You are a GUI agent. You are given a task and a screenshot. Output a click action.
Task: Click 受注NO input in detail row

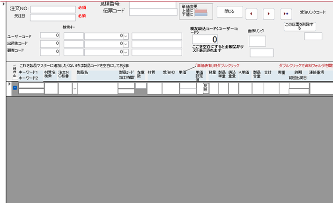click(x=171, y=88)
